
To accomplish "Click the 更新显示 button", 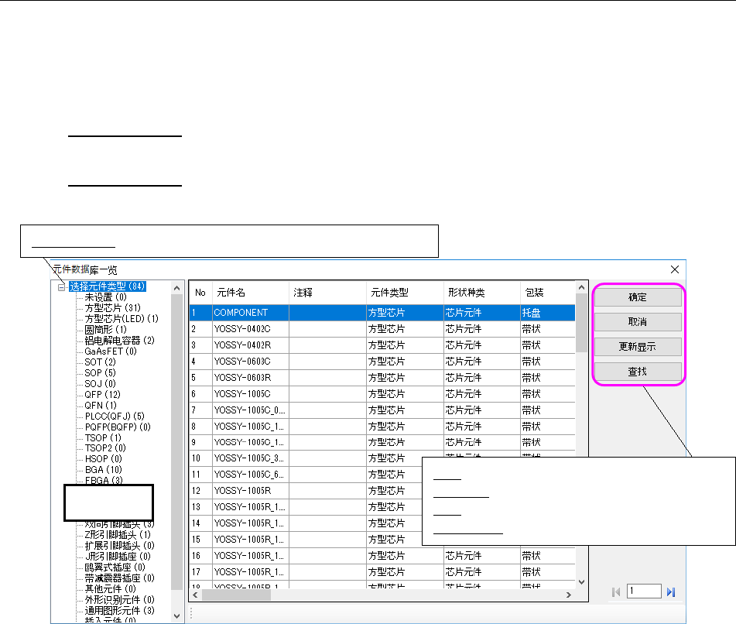I will point(638,347).
